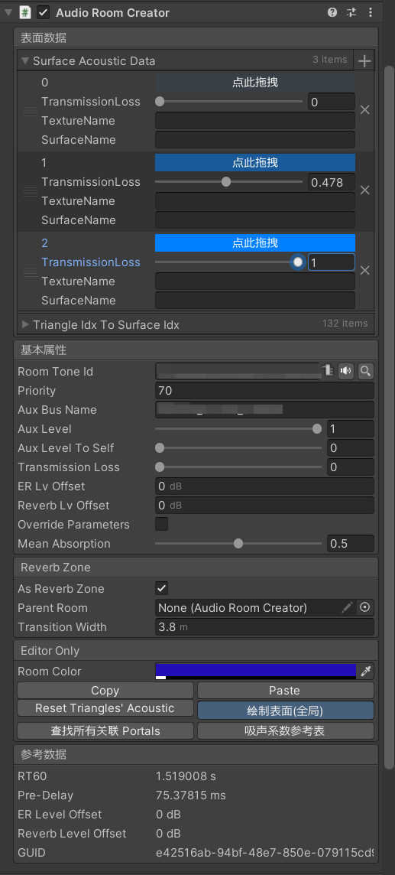Open component help reference icon
Screen dimensions: 395x875
pyautogui.click(x=332, y=11)
